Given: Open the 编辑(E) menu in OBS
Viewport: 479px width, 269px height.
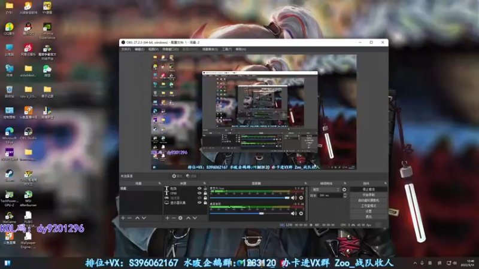Looking at the screenshot, I should pyautogui.click(x=140, y=49).
